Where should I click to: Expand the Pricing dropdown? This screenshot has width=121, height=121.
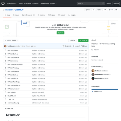point(53,3)
